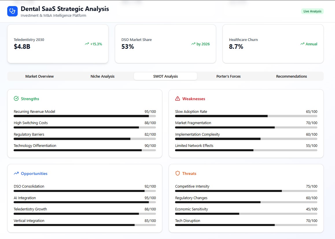The height and width of the screenshot is (239, 335).
Task: Click the Live Analysis badge
Action: pyautogui.click(x=312, y=11)
